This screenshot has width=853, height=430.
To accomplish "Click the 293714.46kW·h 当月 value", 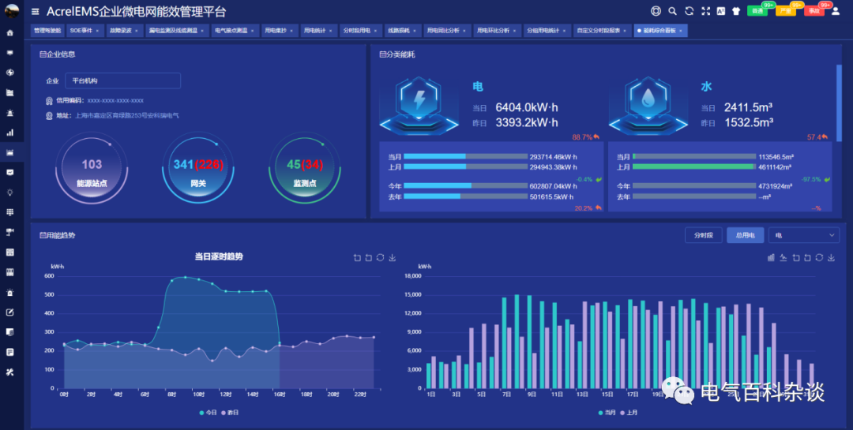I will [553, 157].
